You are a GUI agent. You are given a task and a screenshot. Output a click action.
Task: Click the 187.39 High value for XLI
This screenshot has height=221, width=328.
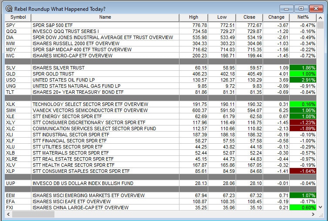coord(193,135)
